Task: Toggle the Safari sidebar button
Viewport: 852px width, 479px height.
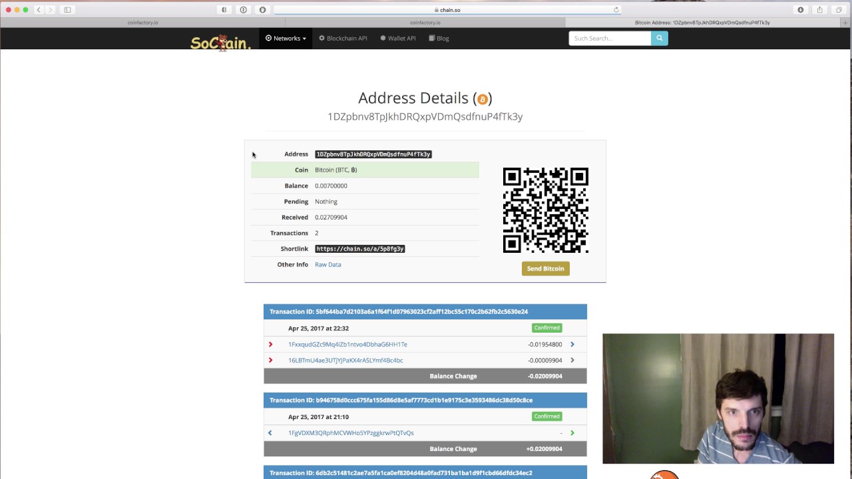Action: point(67,10)
